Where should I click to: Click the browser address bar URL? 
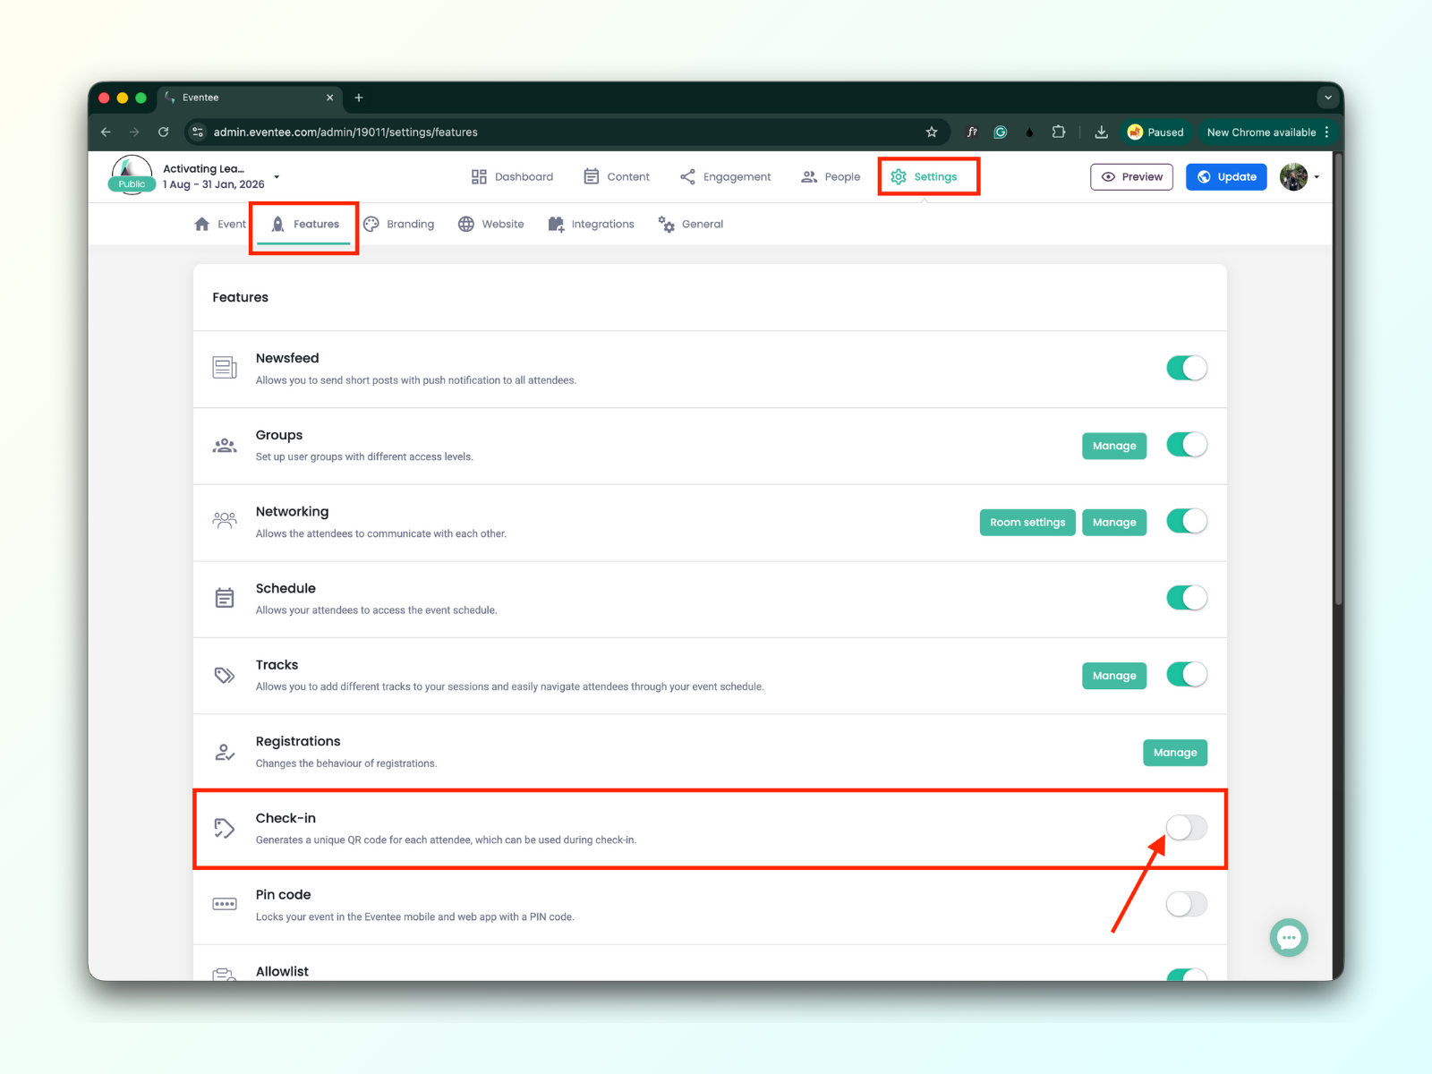(x=345, y=132)
